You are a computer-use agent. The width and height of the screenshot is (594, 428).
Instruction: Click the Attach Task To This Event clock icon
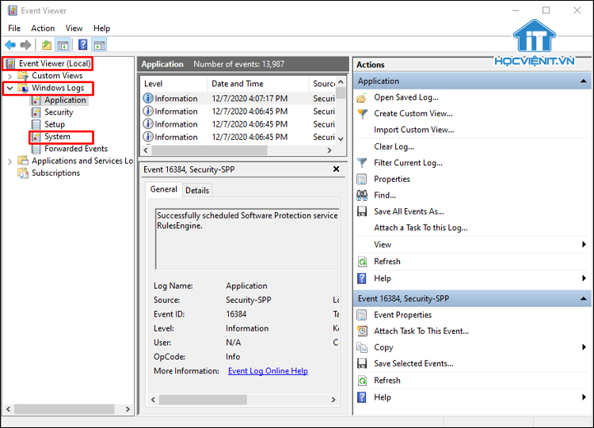coord(362,331)
